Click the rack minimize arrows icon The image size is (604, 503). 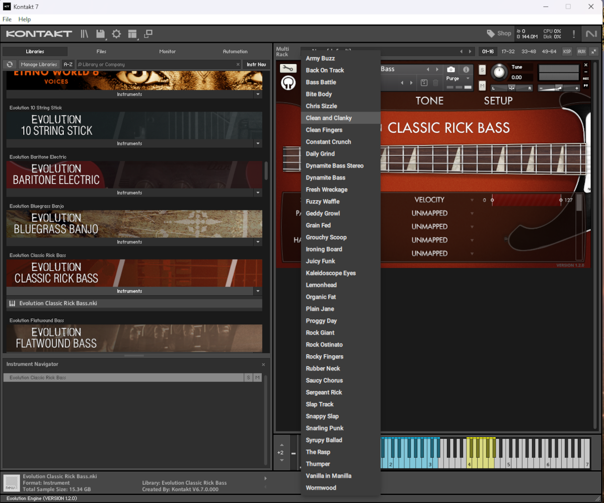coord(594,51)
